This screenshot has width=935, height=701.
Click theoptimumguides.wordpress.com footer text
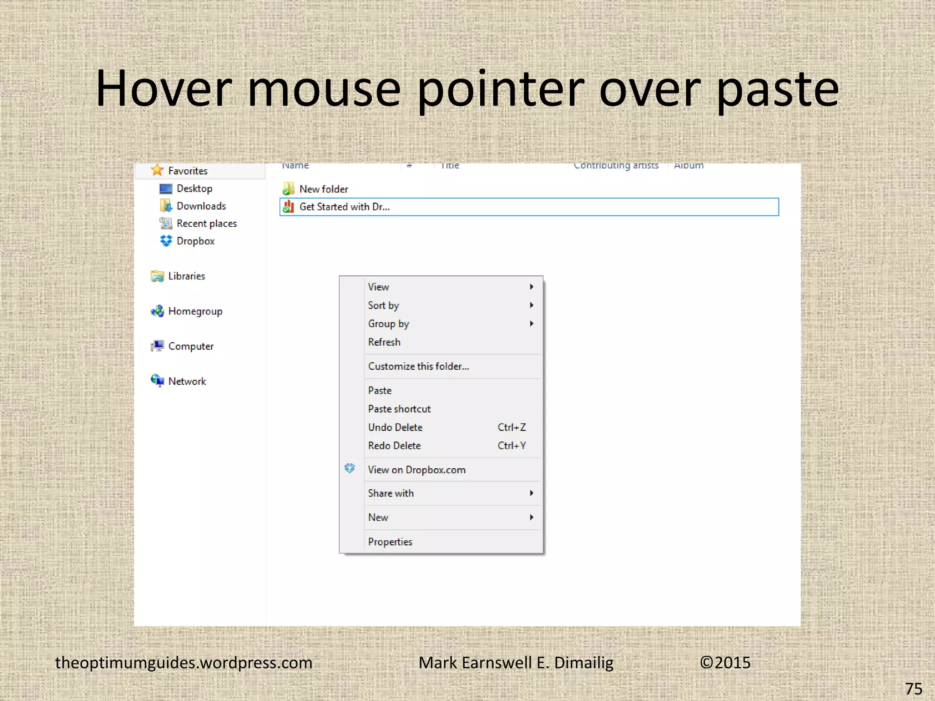[184, 663]
